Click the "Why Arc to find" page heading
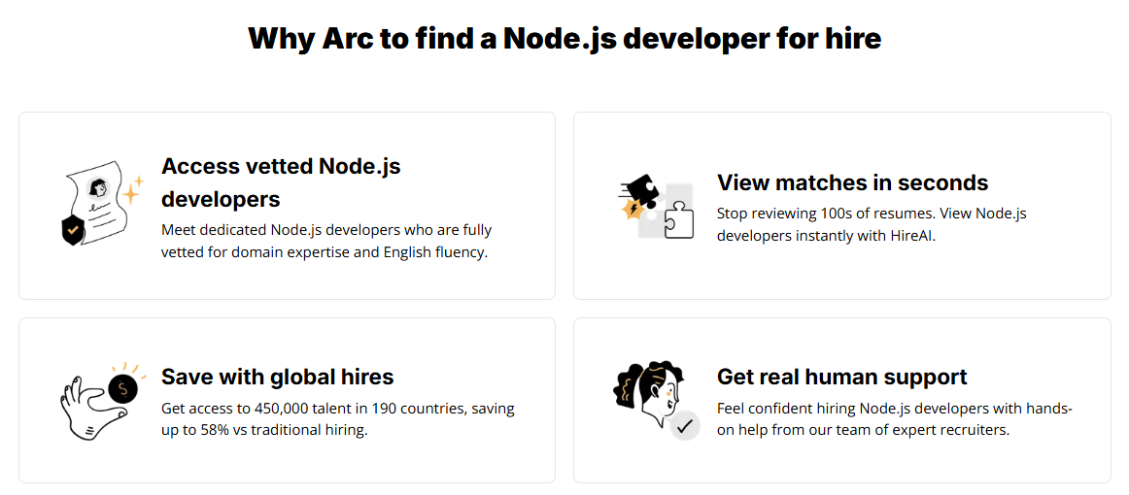1129x495 pixels. [564, 38]
